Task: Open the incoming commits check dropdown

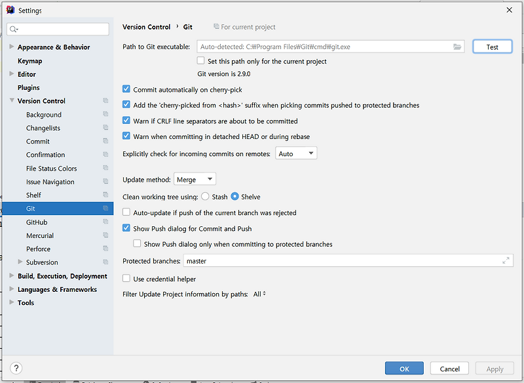Action: click(x=296, y=152)
